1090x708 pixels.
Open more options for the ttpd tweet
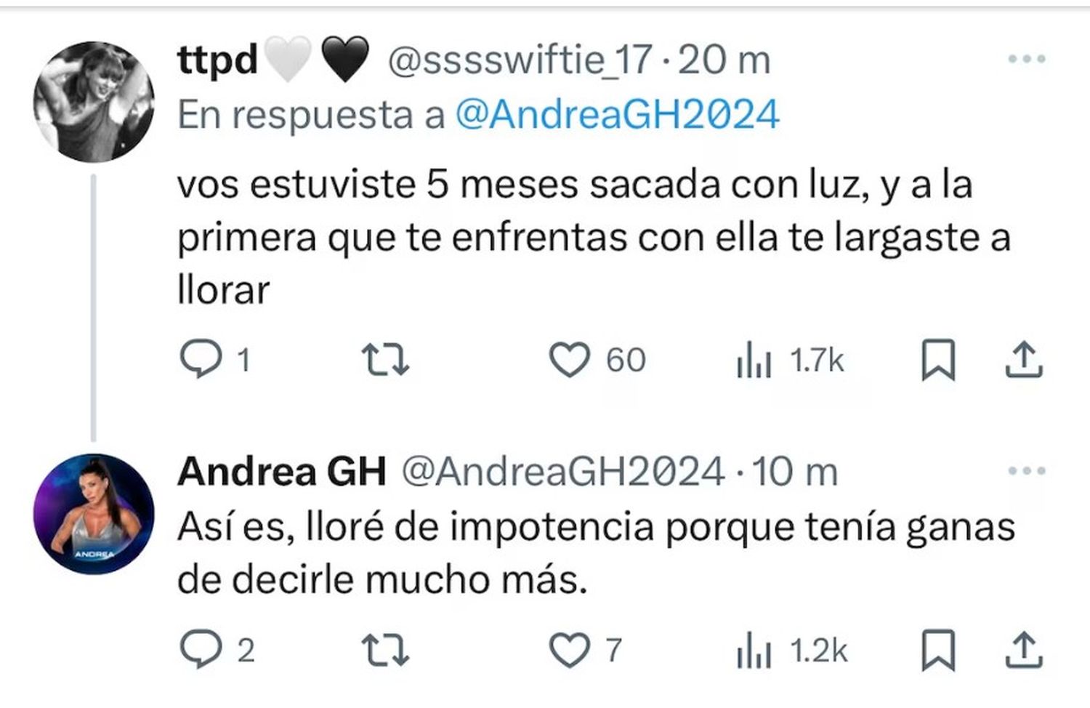point(1028,60)
